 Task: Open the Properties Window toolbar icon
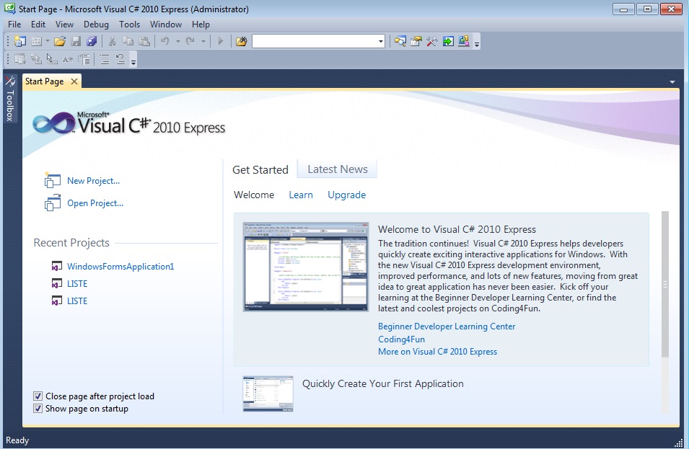coord(416,41)
